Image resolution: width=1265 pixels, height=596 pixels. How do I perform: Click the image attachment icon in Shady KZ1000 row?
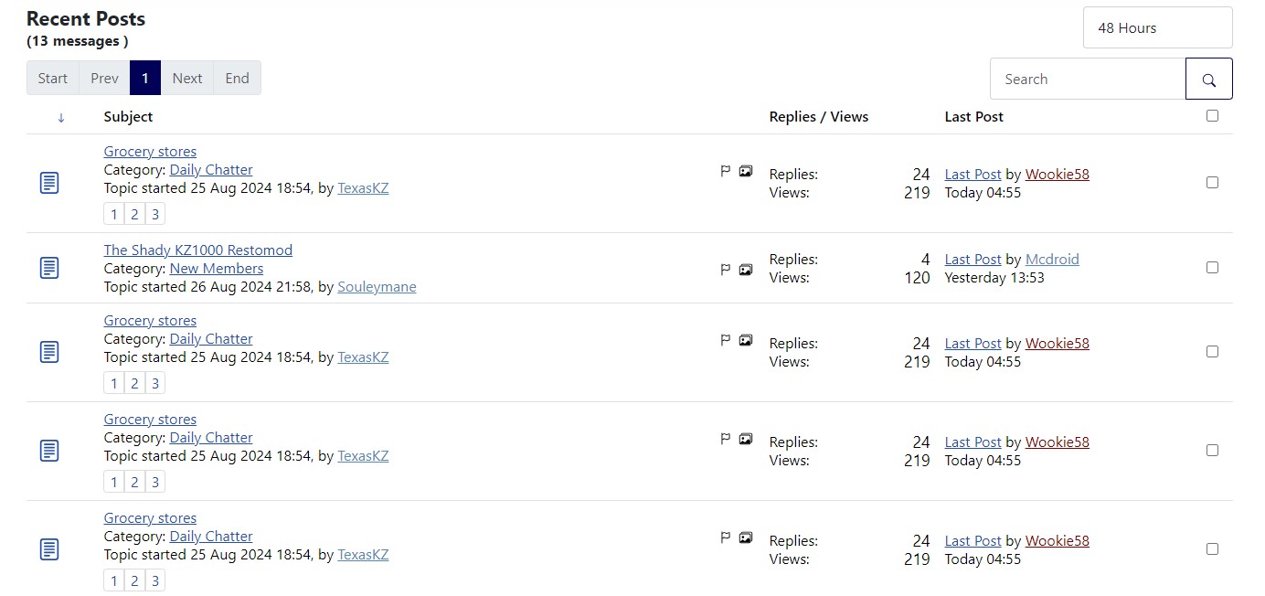pos(746,270)
